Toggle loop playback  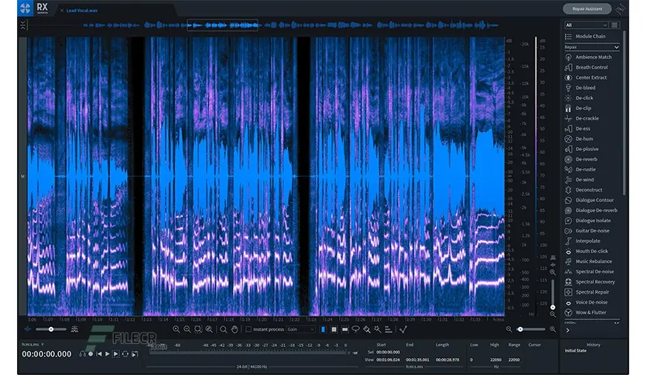point(125,354)
